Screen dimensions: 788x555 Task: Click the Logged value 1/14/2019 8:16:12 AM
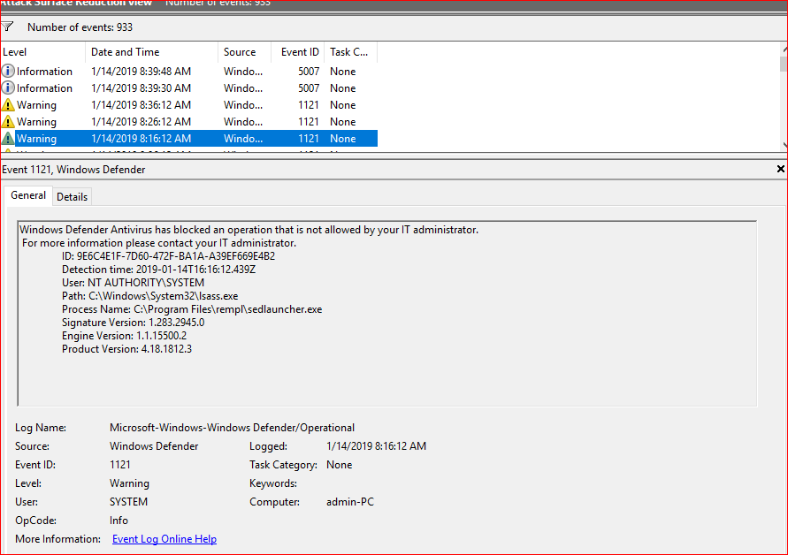[376, 446]
